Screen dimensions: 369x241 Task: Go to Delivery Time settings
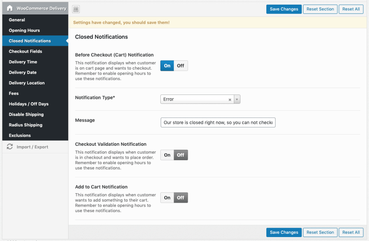(23, 62)
